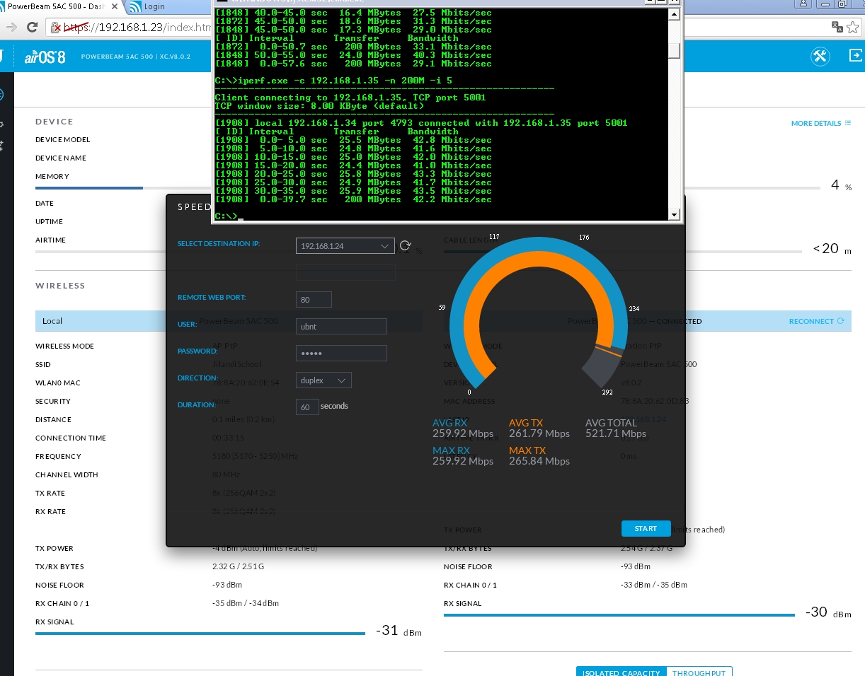Click the More Details link
The width and height of the screenshot is (865, 676).
tap(821, 123)
